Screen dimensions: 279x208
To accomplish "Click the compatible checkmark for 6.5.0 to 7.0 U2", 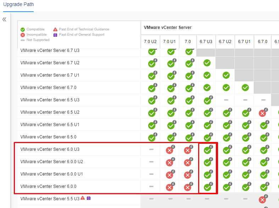I will tap(152, 138).
